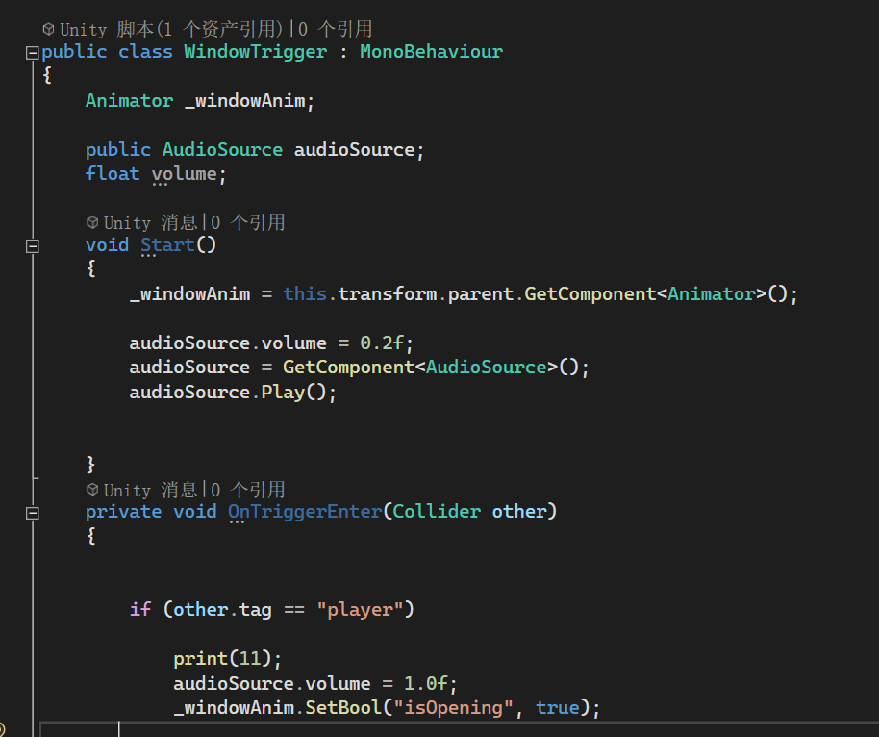The height and width of the screenshot is (737, 879).
Task: Click the 'true' keyword in SetBool
Action: pyautogui.click(x=557, y=708)
